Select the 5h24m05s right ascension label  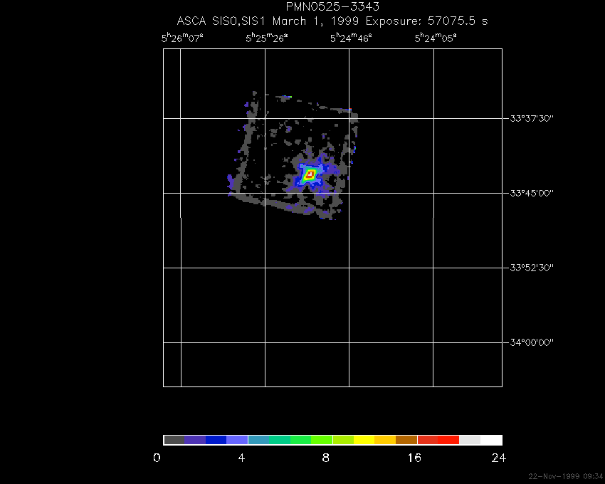tap(436, 38)
